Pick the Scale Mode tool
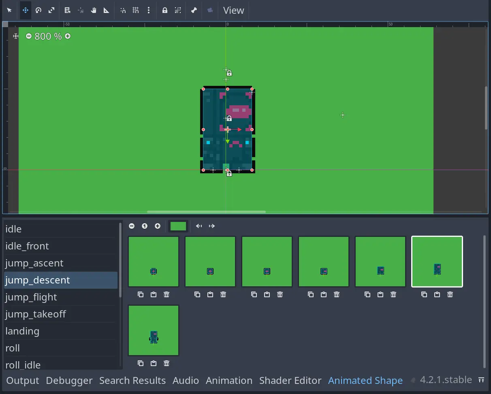Image resolution: width=491 pixels, height=394 pixels. tap(51, 11)
